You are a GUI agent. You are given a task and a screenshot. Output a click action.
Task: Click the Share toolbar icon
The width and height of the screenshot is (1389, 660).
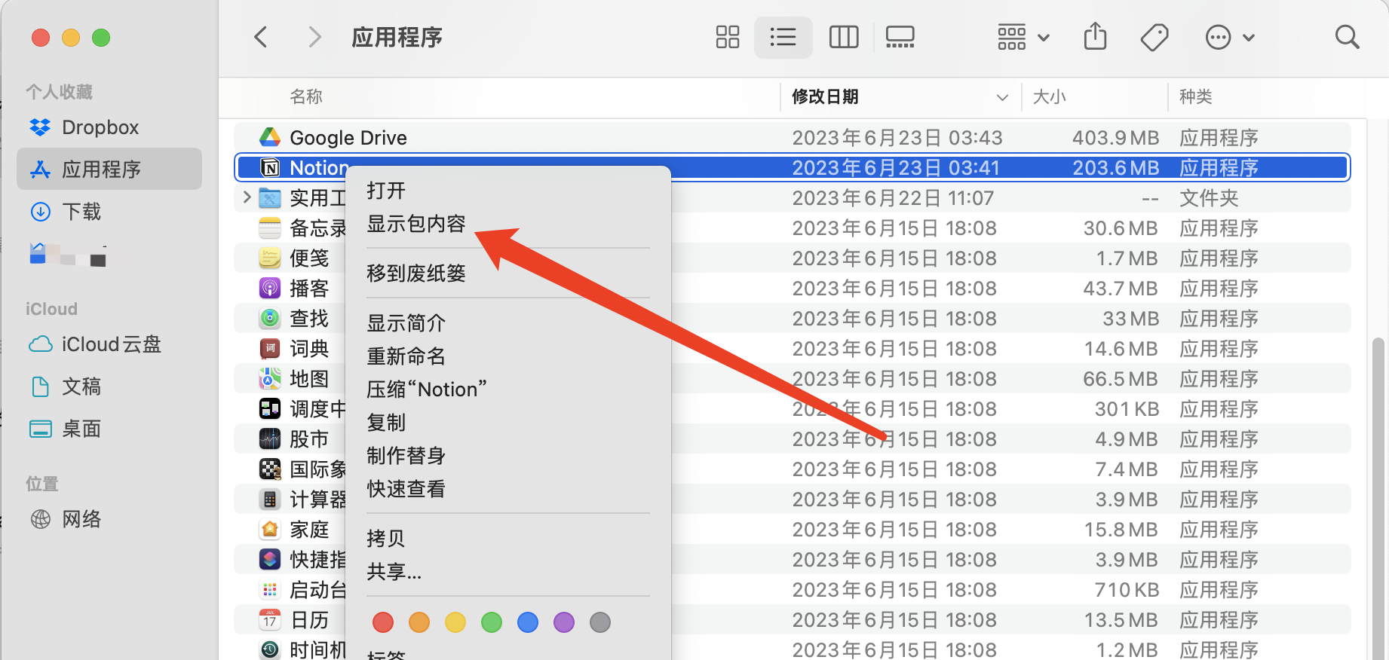[x=1095, y=37]
